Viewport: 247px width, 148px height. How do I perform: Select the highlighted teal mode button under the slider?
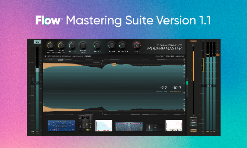[193, 125]
